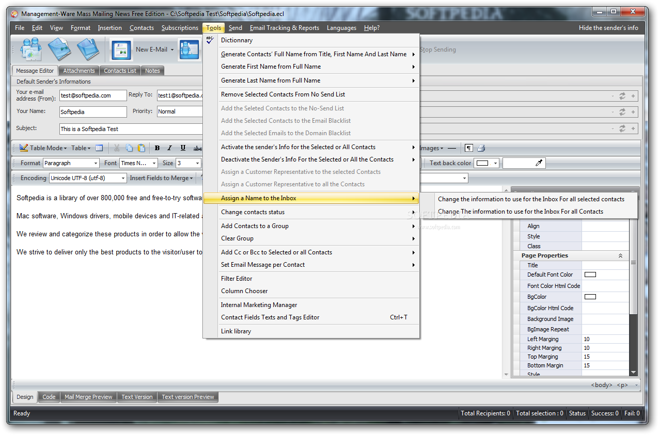Screen dimensions: 659x435
Task: Switch to the Code view tab
Action: (x=49, y=397)
